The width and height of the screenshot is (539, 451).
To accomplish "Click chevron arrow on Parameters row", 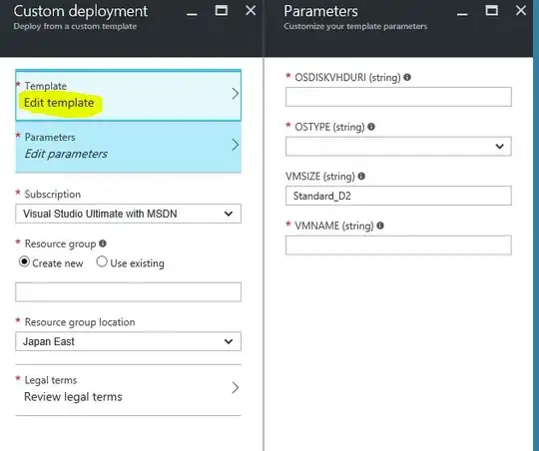I will tap(236, 145).
